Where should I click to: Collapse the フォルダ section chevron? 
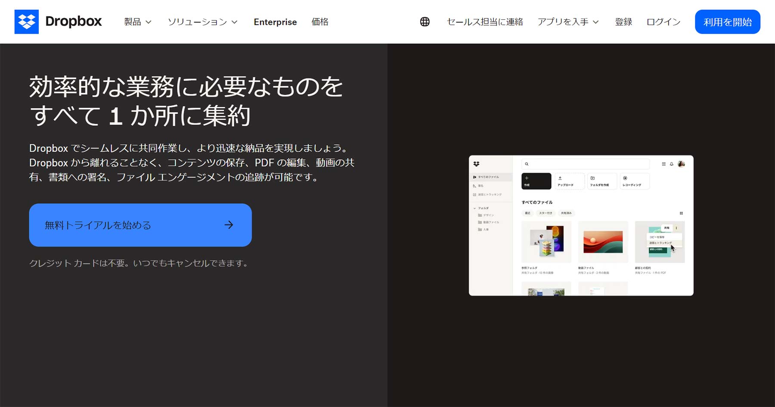474,208
